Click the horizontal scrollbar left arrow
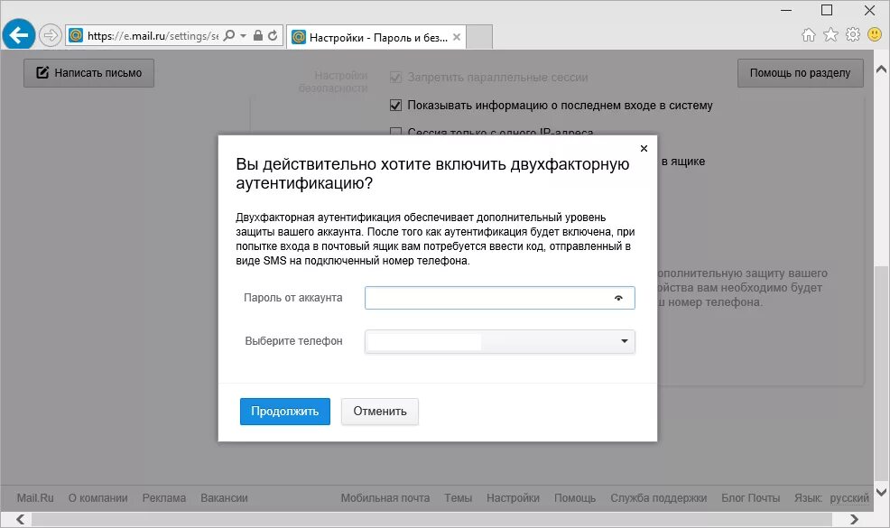 (21, 519)
